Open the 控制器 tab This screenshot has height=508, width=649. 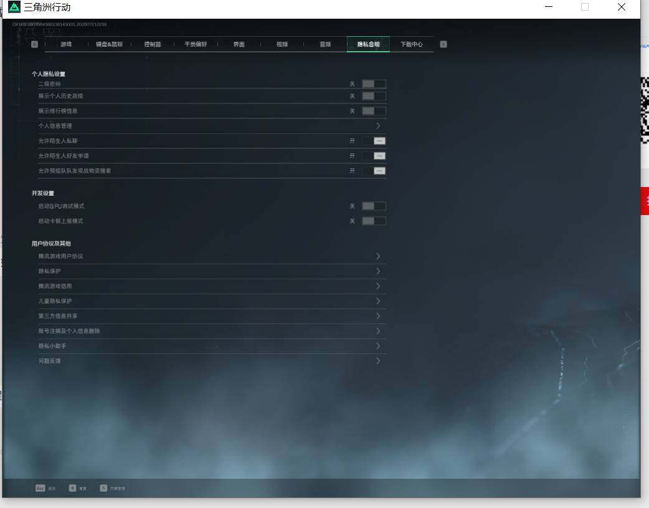coord(153,44)
